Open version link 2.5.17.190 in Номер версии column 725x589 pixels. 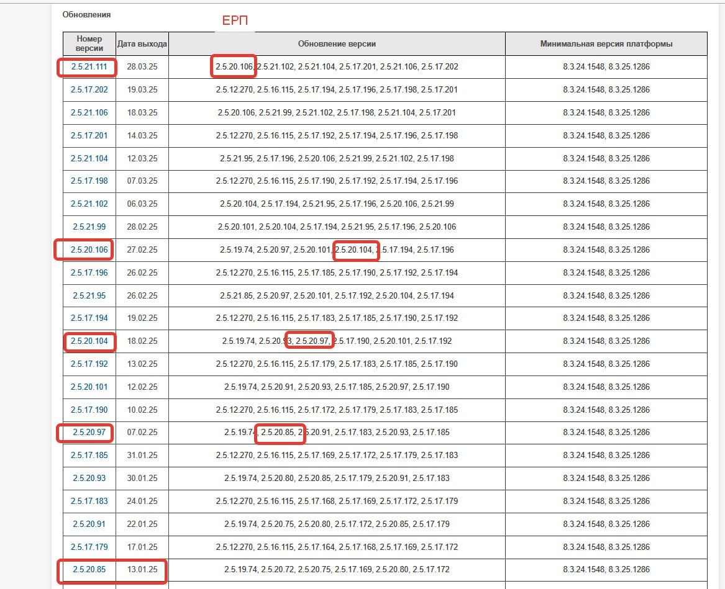(x=89, y=410)
